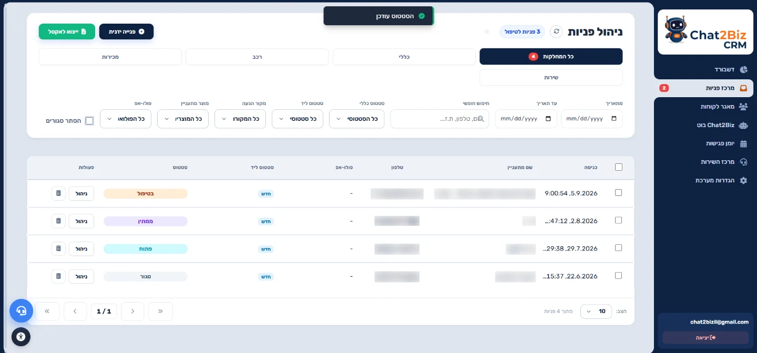Click ניהול button in the 22.6.2026 row
The height and width of the screenshot is (353, 757).
81,276
